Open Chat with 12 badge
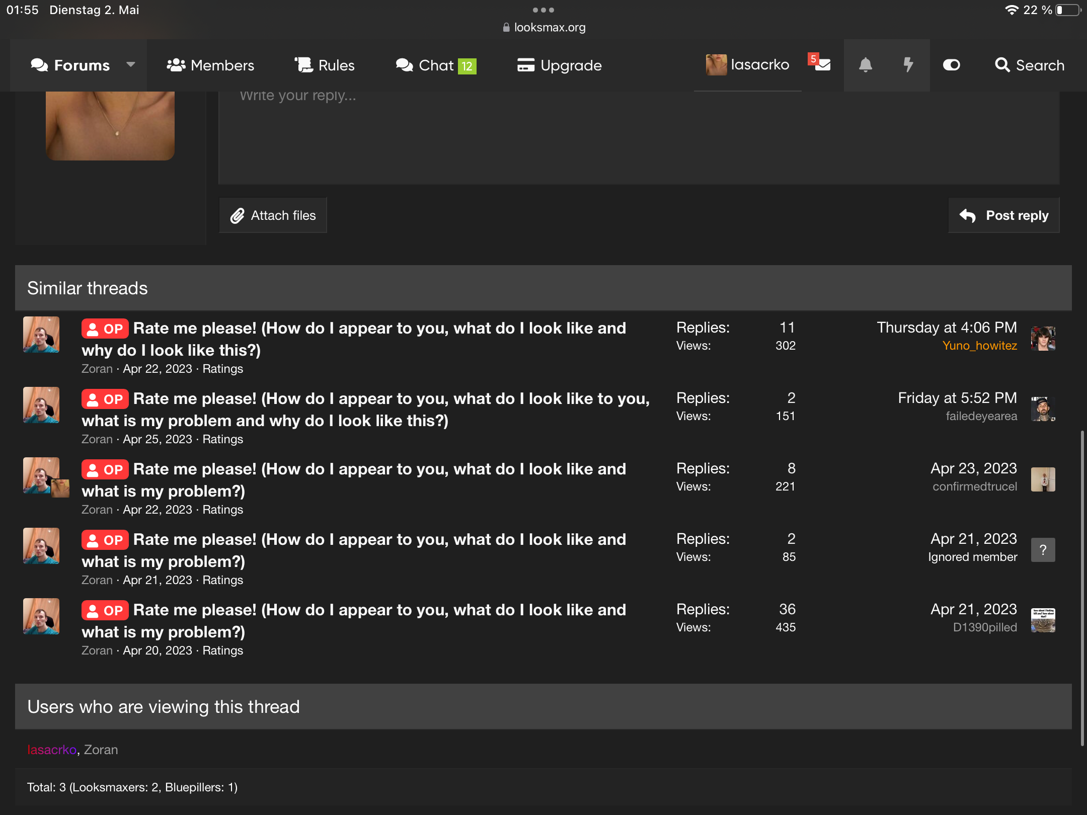This screenshot has height=815, width=1087. pyautogui.click(x=436, y=65)
